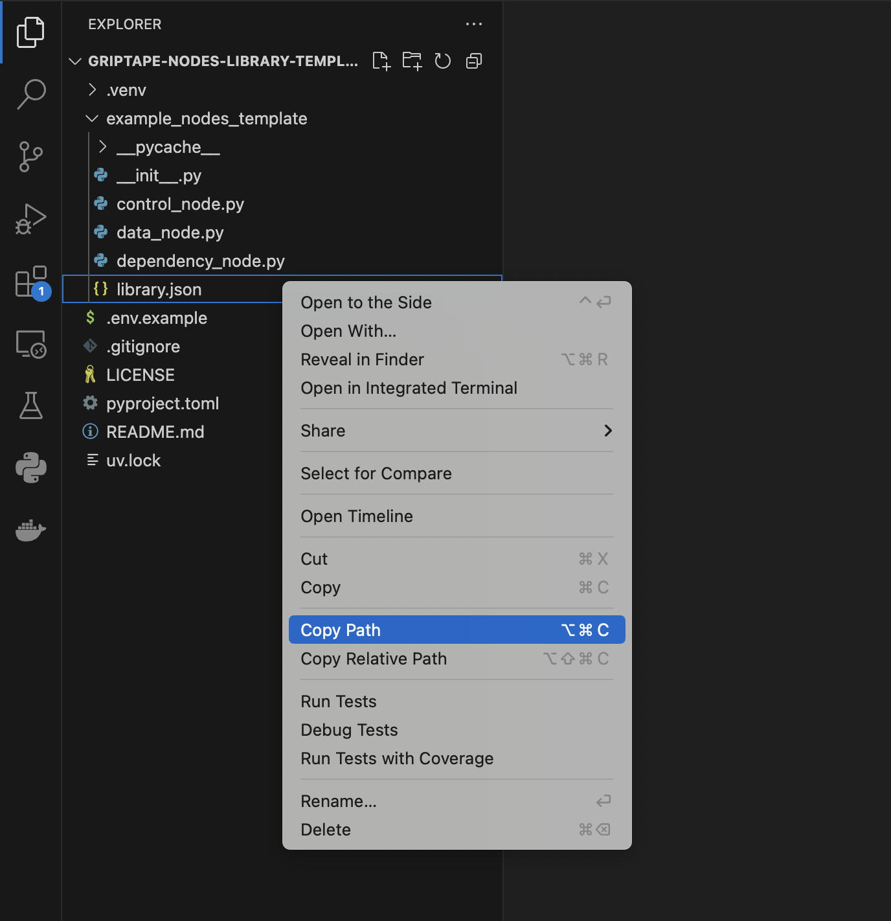Collapse all folders using the Collapse Folders icon
891x921 pixels.
[473, 61]
